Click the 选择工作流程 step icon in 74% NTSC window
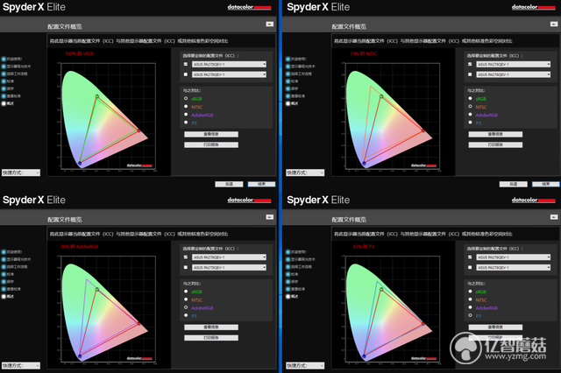Screen dimensions: 561x373 pos(288,74)
